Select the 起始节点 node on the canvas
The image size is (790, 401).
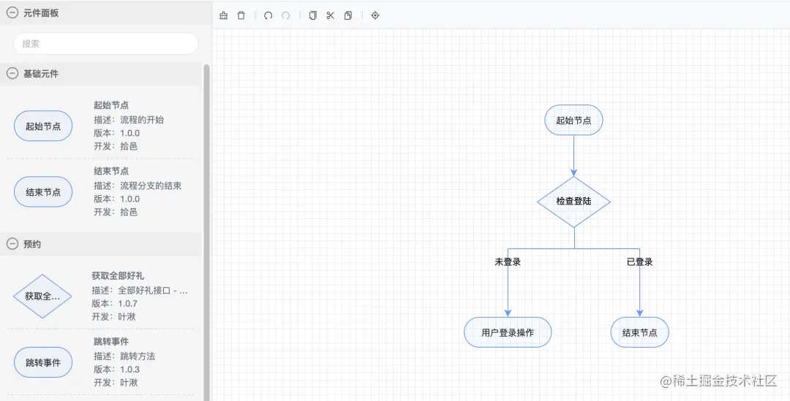[574, 121]
